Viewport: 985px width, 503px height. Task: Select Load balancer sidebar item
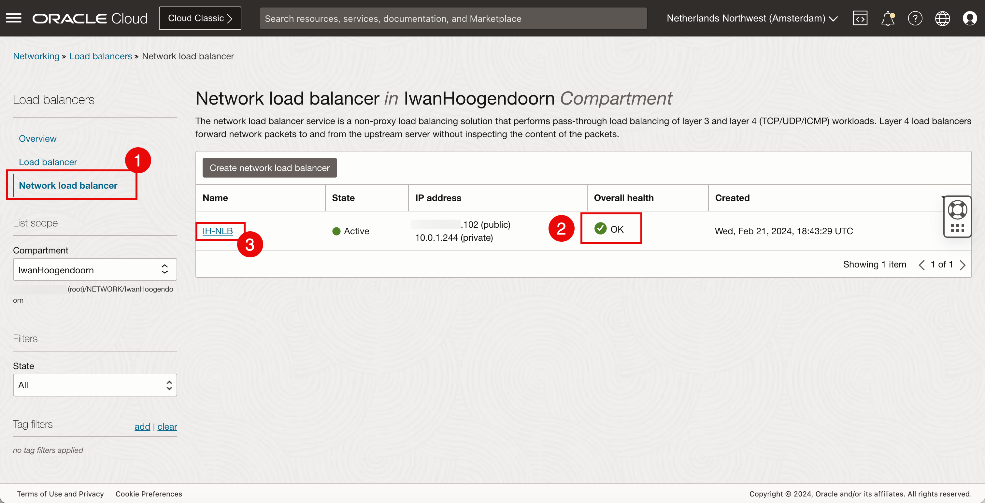click(x=48, y=162)
